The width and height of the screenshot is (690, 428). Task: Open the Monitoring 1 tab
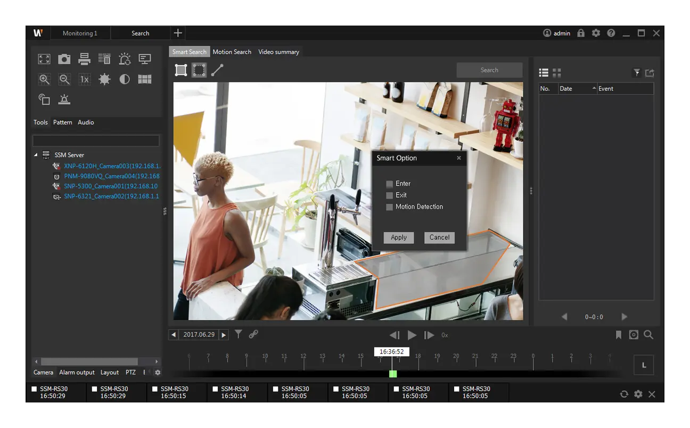pos(80,34)
